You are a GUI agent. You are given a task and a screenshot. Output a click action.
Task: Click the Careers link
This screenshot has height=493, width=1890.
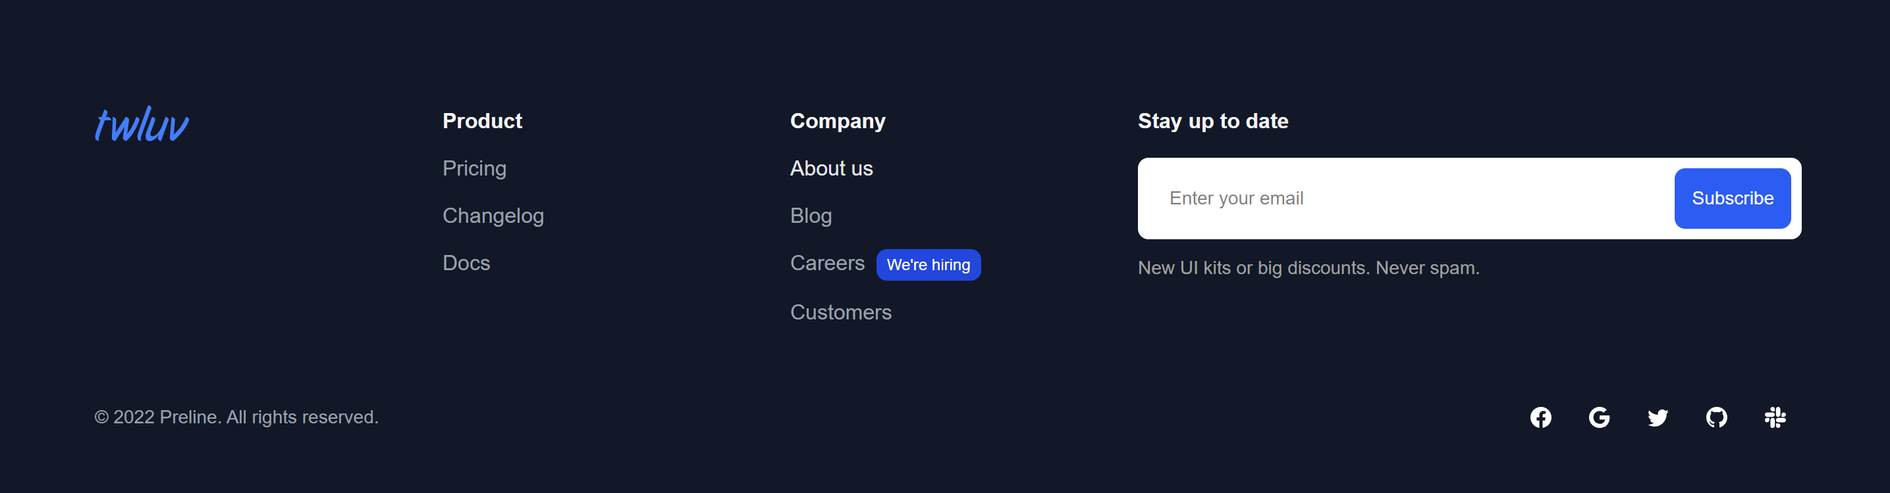click(827, 263)
